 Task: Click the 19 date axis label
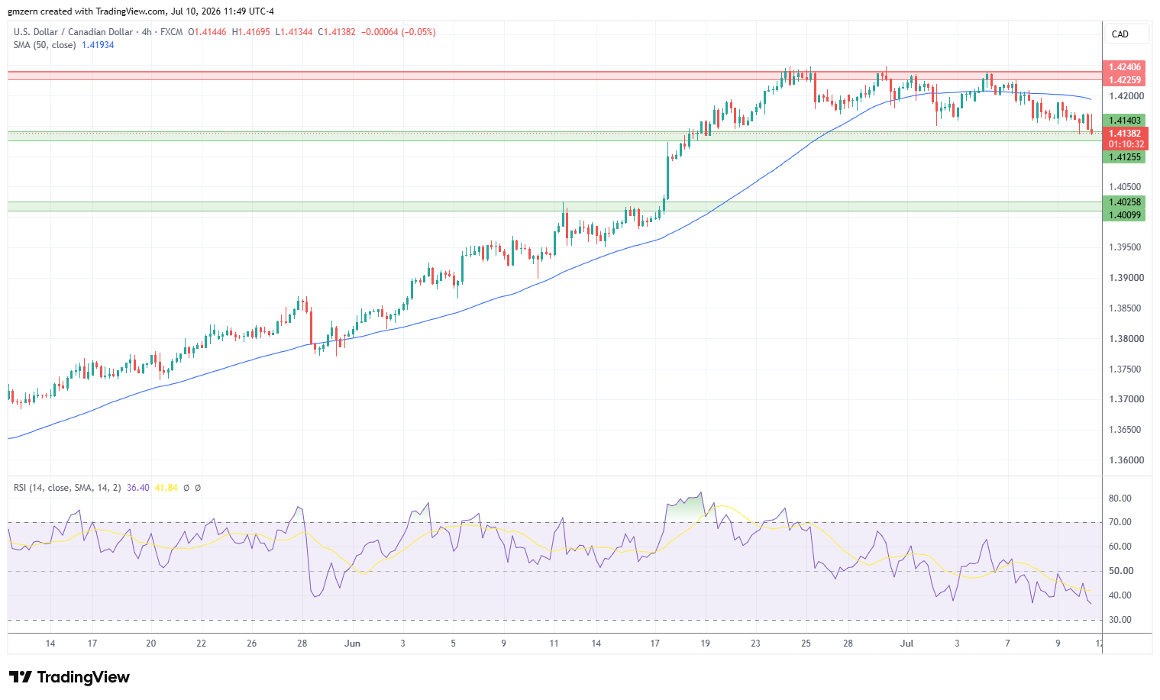click(705, 644)
